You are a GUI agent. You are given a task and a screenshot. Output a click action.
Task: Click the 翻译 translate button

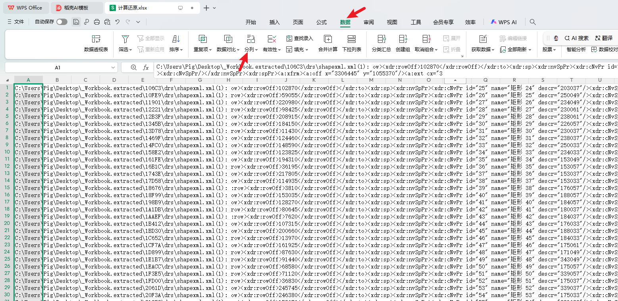coord(604,38)
